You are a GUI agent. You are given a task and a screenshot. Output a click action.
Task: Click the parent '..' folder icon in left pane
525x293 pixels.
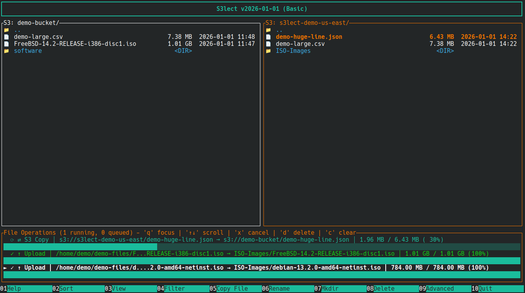[5, 30]
